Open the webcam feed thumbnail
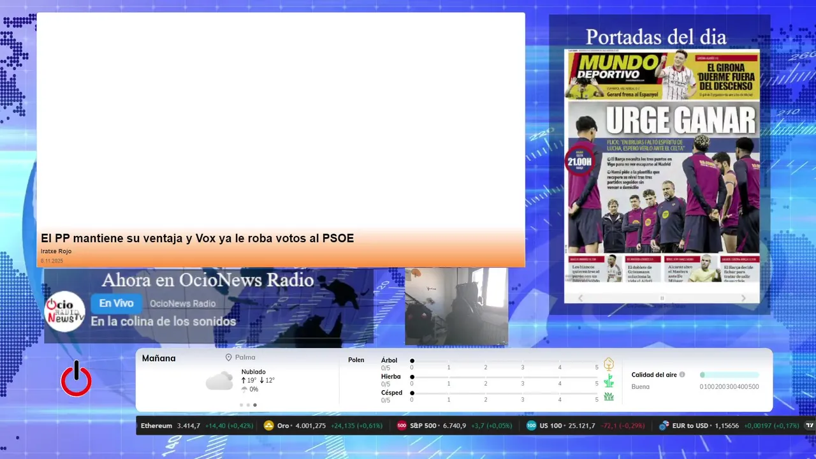Image resolution: width=816 pixels, height=459 pixels. pyautogui.click(x=456, y=307)
